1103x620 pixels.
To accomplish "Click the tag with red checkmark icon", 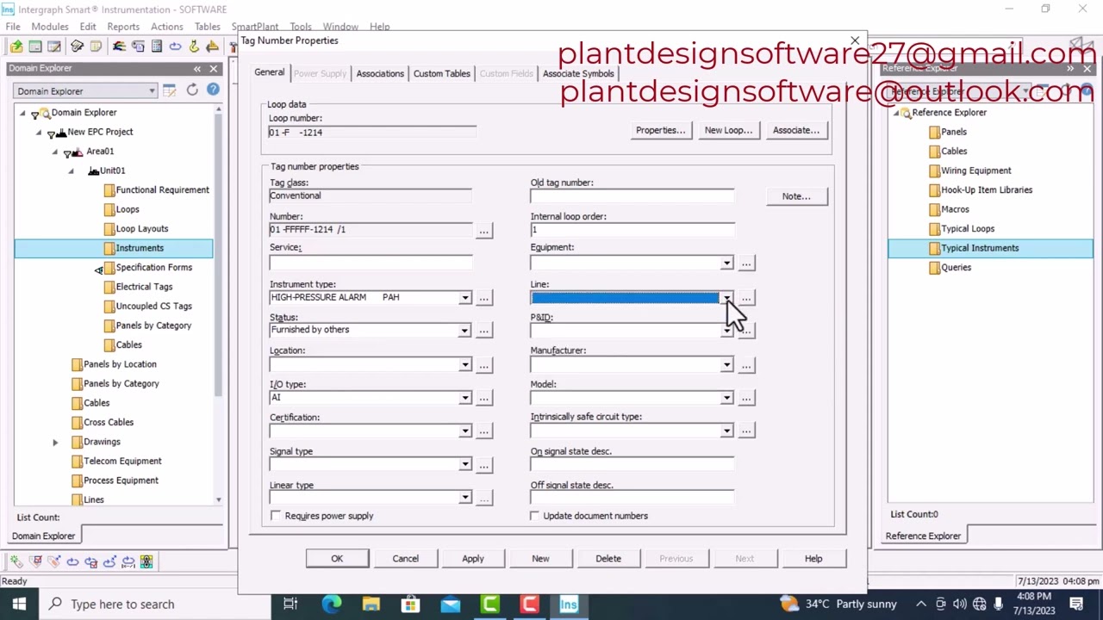I will (x=35, y=562).
